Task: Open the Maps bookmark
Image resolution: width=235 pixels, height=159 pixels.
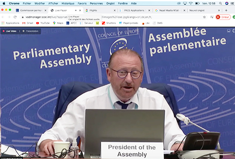Action: (x=58, y=23)
